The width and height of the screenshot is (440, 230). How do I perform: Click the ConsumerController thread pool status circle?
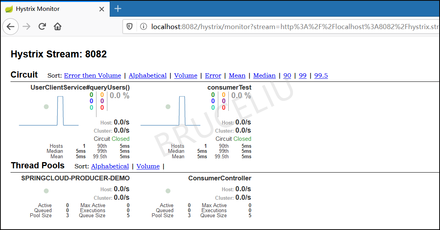pos(168,191)
